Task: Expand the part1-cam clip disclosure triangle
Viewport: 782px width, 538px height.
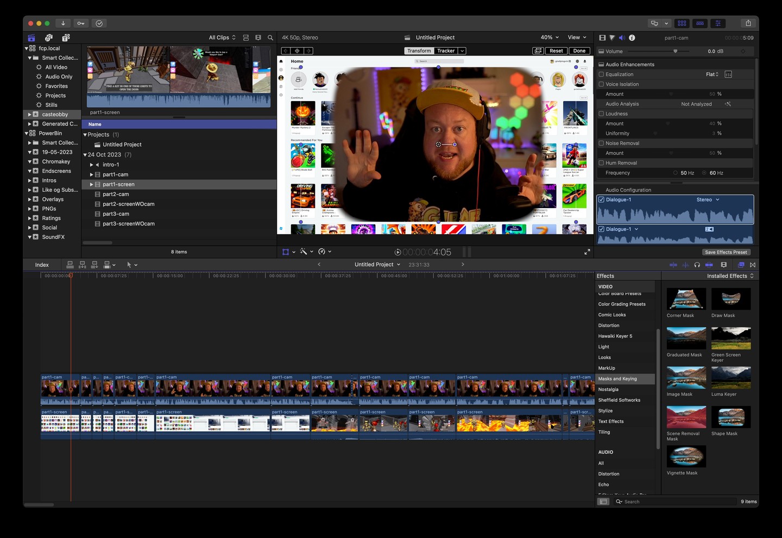Action: [91, 175]
